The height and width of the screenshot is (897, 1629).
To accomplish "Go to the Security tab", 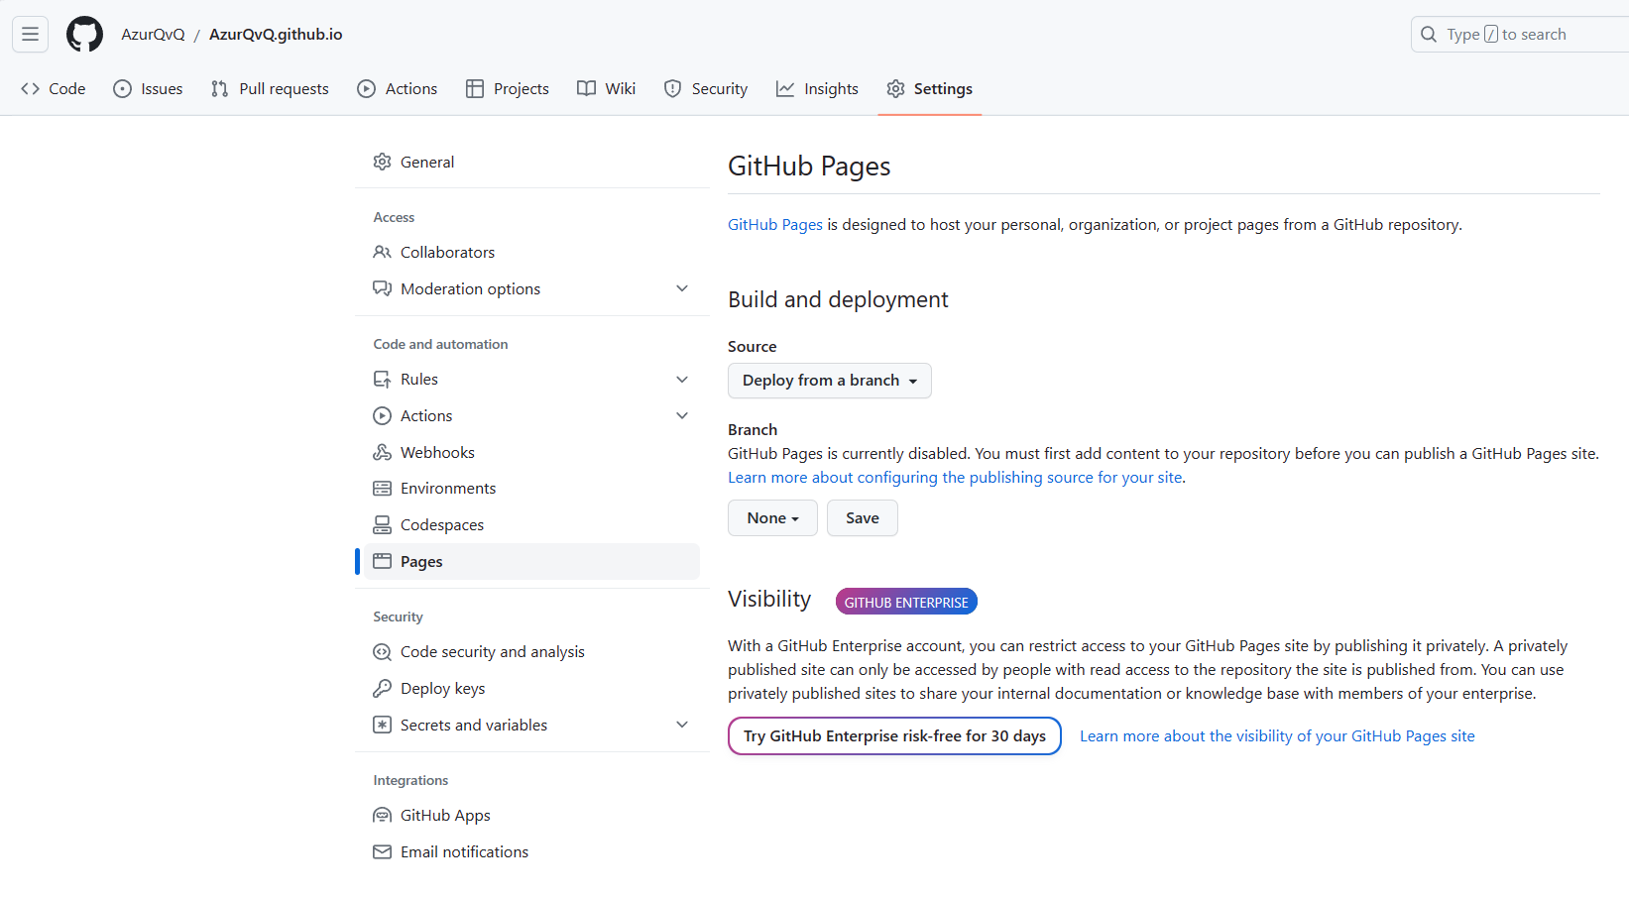I will [x=706, y=89].
